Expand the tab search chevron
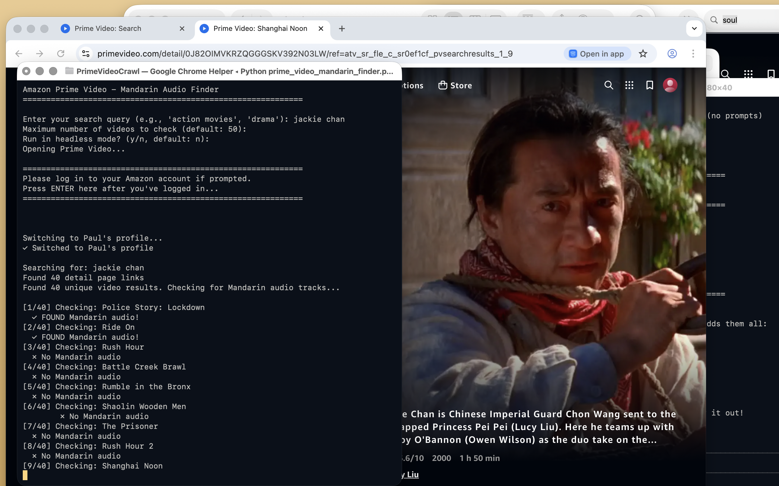Viewport: 779px width, 486px height. [694, 28]
